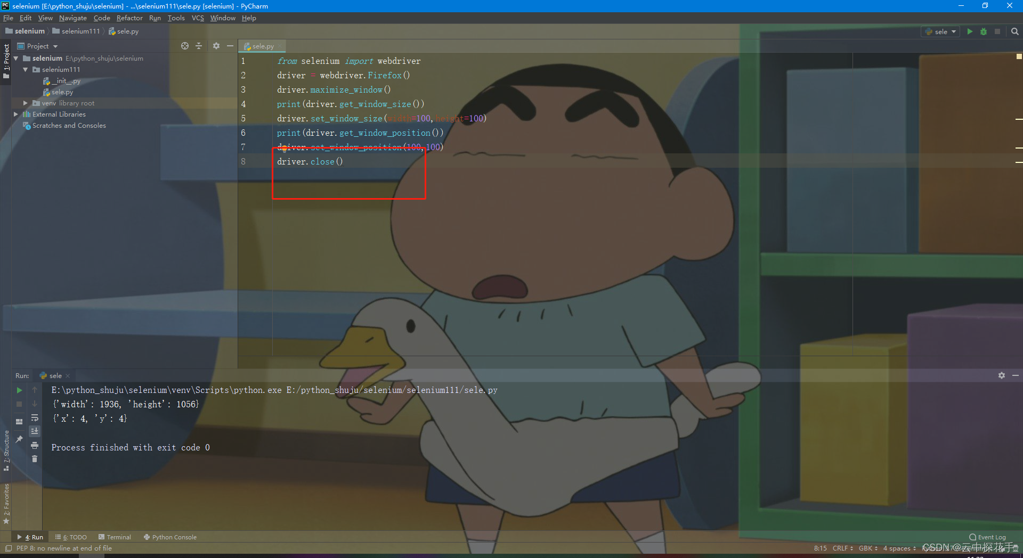Switch to the sele.py editor tab
The width and height of the screenshot is (1023, 558).
[x=263, y=46]
